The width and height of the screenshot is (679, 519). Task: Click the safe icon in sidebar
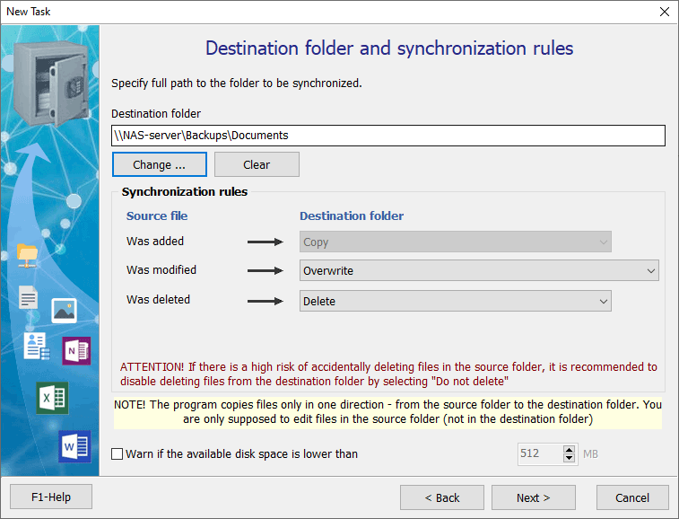52,83
